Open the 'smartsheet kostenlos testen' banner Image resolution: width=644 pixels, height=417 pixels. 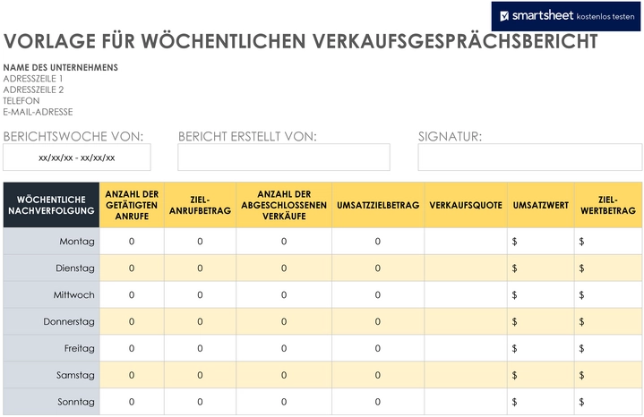[x=566, y=16]
